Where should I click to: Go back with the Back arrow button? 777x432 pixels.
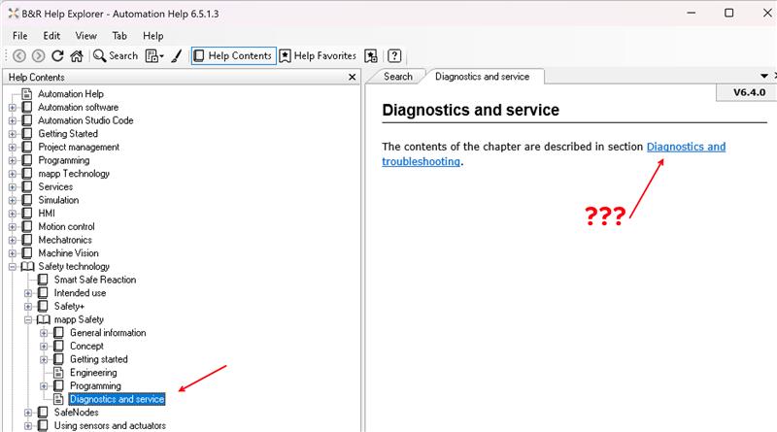(19, 56)
